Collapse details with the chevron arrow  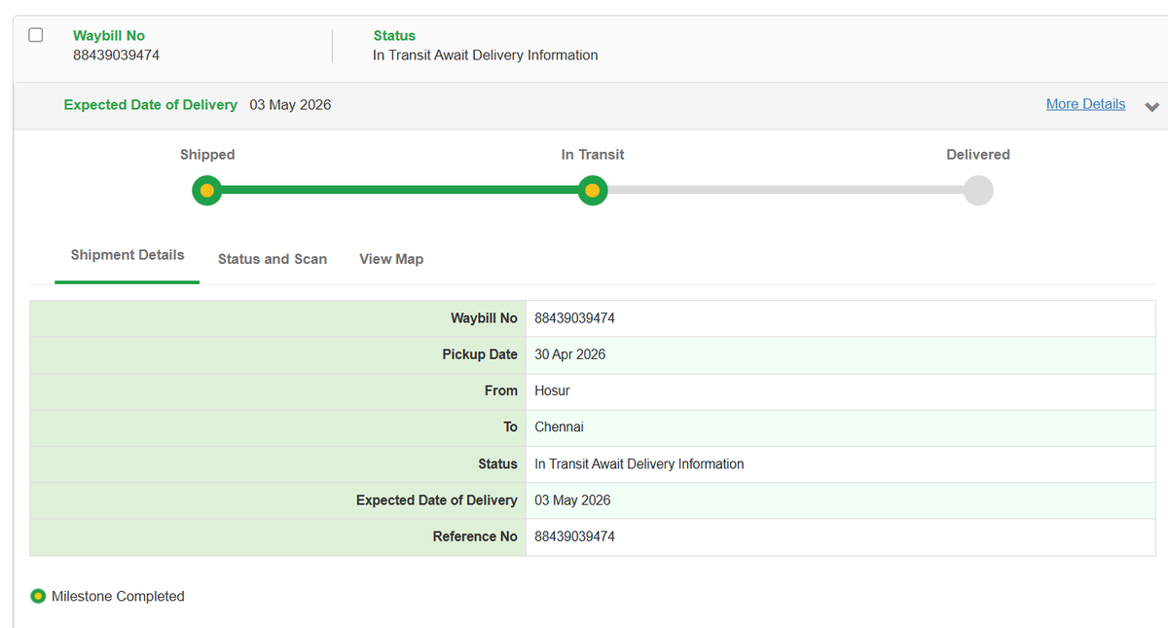click(x=1151, y=106)
